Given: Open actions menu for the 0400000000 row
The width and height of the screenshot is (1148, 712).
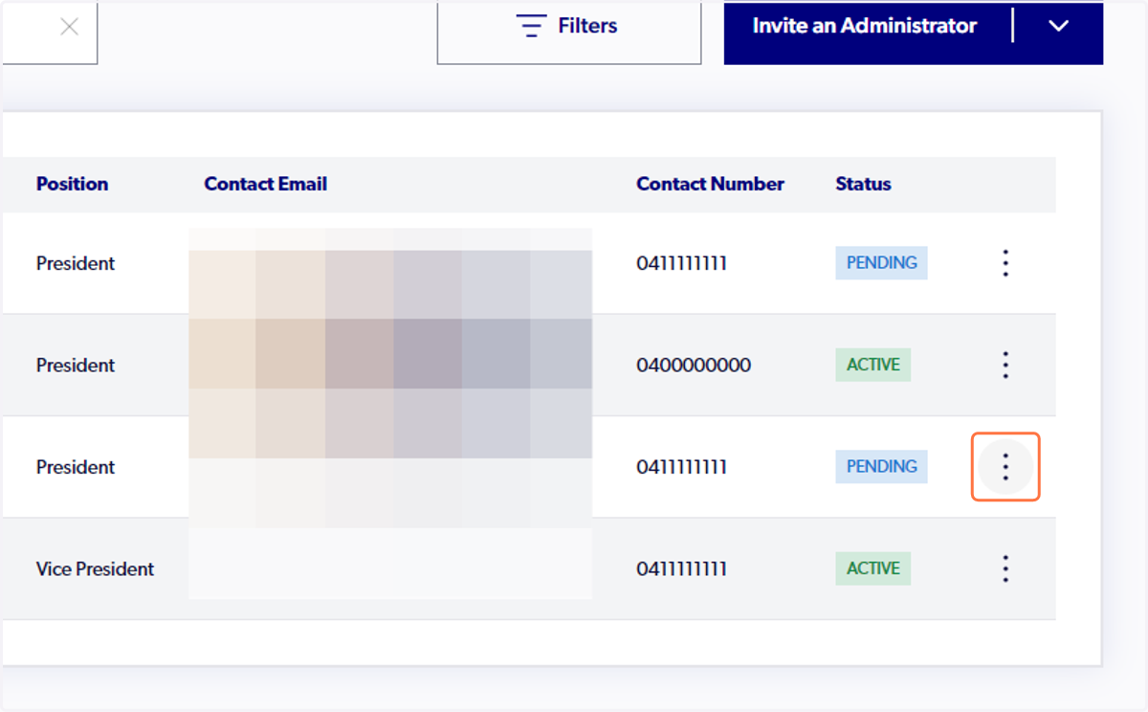Looking at the screenshot, I should click(x=1005, y=365).
